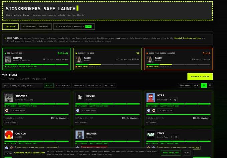Click the $17.8k liquidity text on NIPS
Image resolution: width=227 pixels, height=158 pixels.
tap(202, 118)
